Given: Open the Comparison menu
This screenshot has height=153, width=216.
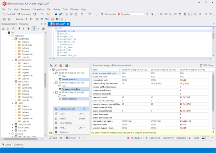Looking at the screenshot, I should [39, 9].
